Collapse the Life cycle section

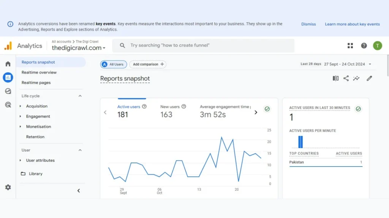click(x=80, y=96)
